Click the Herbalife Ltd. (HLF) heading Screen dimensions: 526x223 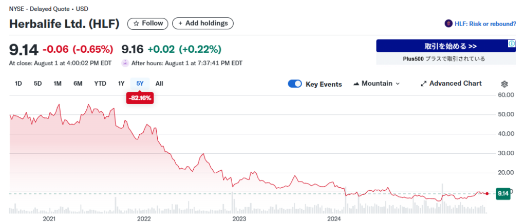(x=64, y=24)
